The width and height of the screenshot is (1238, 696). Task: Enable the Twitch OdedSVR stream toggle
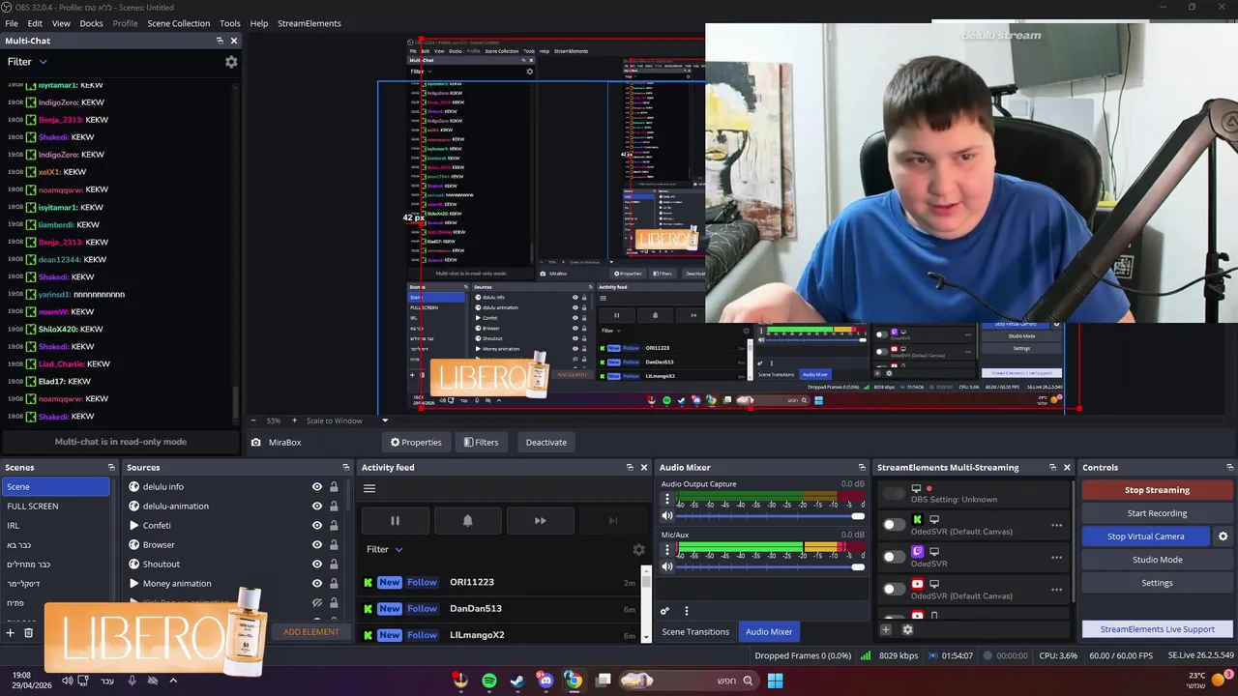(x=895, y=557)
